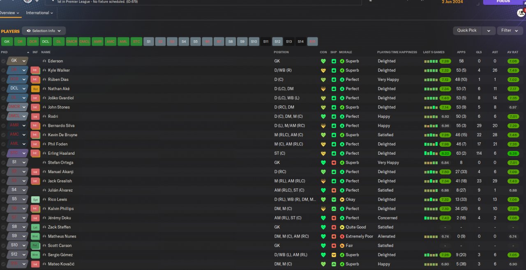526x270 pixels.
Task: Click the Int info badge beside Jack Grealish
Action: click(x=35, y=181)
